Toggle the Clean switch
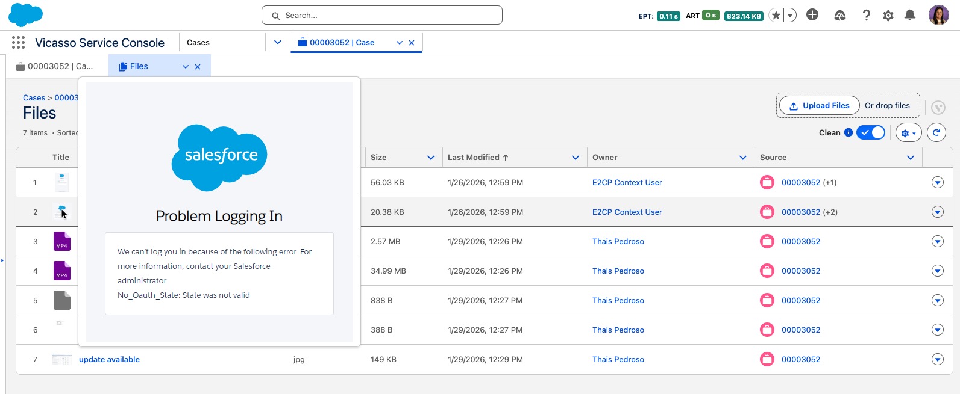Image resolution: width=960 pixels, height=394 pixels. [871, 132]
